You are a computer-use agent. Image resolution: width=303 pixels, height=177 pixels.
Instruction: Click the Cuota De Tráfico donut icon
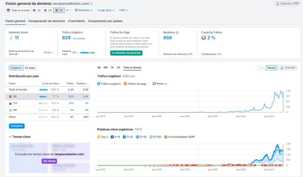point(204,38)
